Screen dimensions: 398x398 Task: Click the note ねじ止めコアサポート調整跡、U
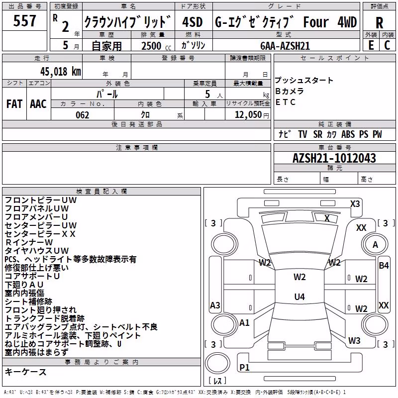(x=63, y=344)
